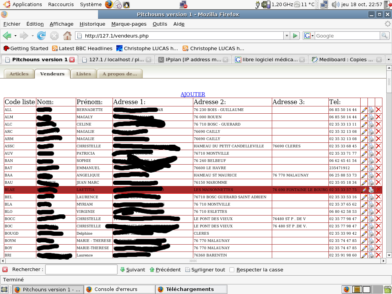Go to the Firefox home page icon
This screenshot has height=294, width=392.
[x=67, y=36]
